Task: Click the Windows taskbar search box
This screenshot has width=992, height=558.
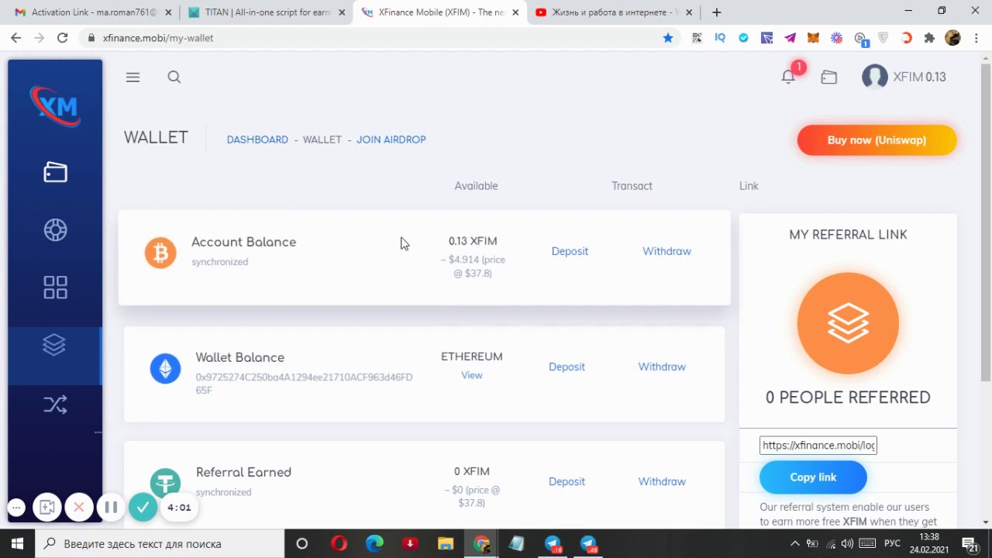Action: point(160,543)
